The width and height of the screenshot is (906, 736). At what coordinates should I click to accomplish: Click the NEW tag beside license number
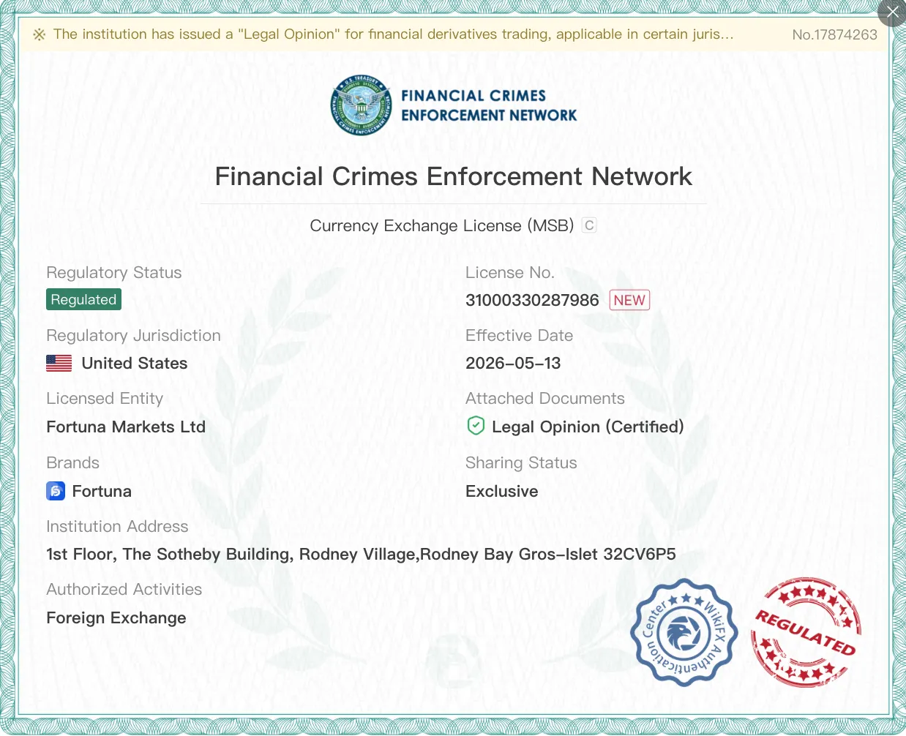[629, 300]
